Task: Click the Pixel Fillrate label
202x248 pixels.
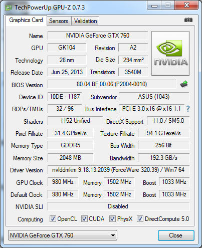Action: point(29,134)
